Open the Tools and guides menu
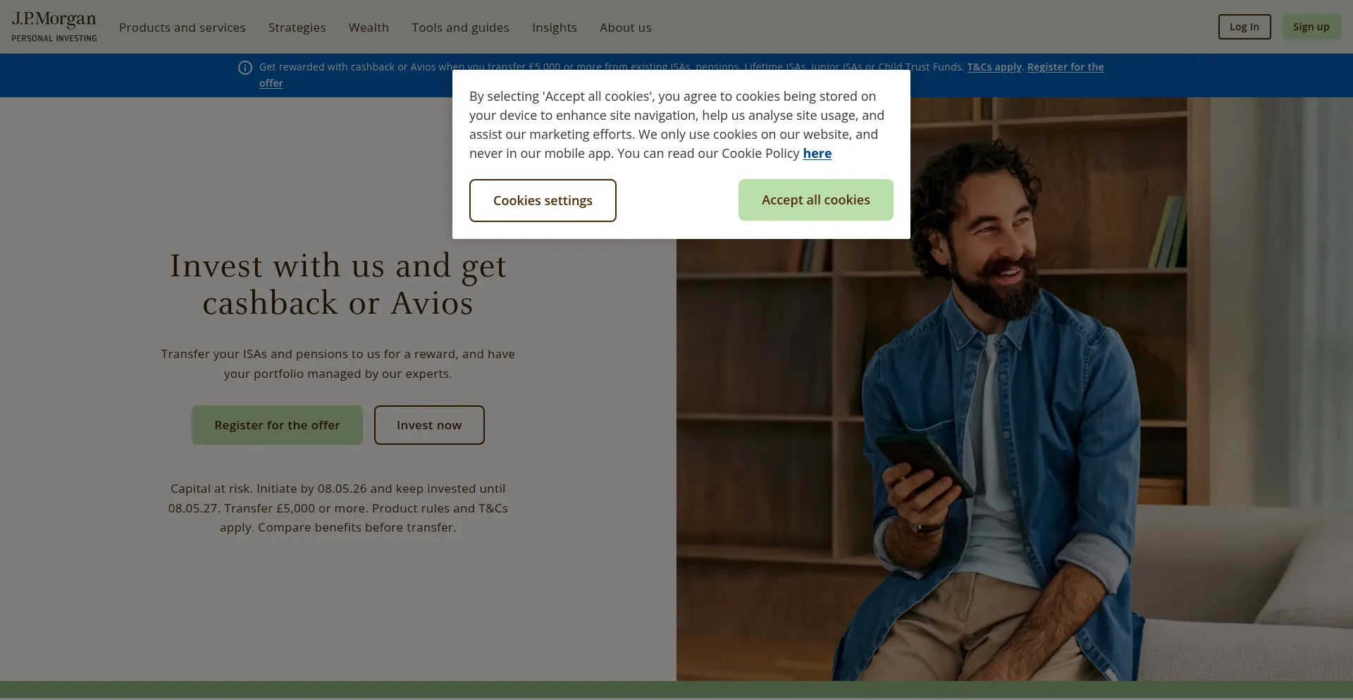The height and width of the screenshot is (700, 1353). (460, 27)
